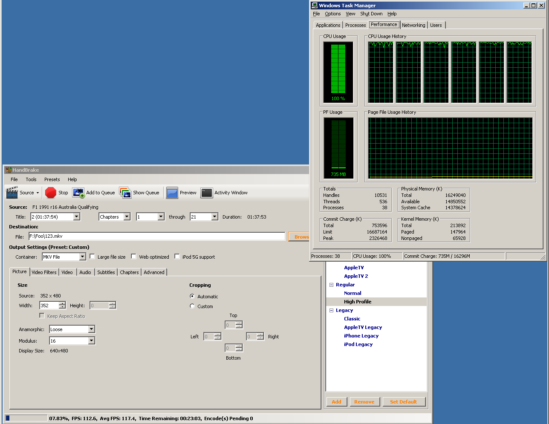Click the Remove preset button

364,402
